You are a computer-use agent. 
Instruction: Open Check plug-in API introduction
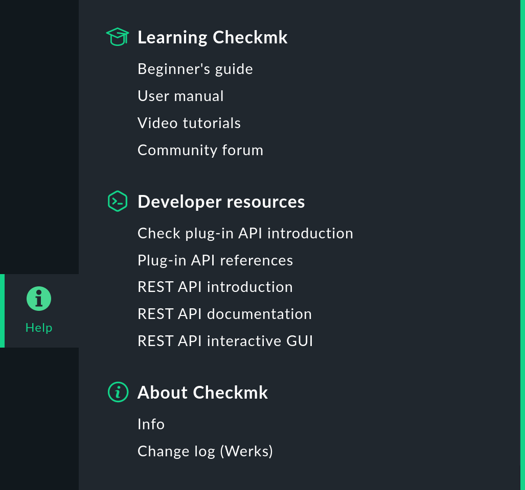coord(245,233)
